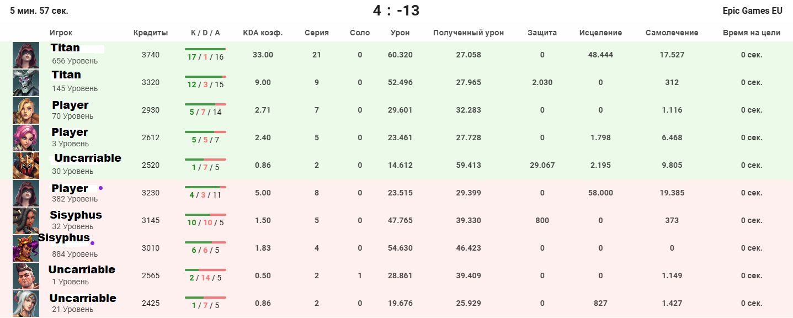Image resolution: width=793 pixels, height=318 pixels.
Task: Click the avatar of the level 145 Titan
Action: (26, 83)
